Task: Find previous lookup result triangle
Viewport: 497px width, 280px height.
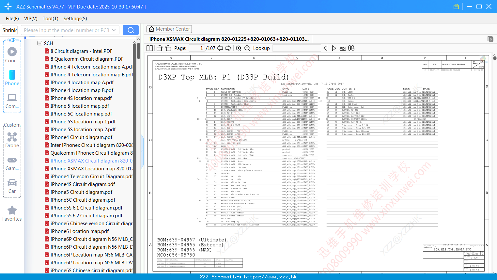Action: click(325, 48)
